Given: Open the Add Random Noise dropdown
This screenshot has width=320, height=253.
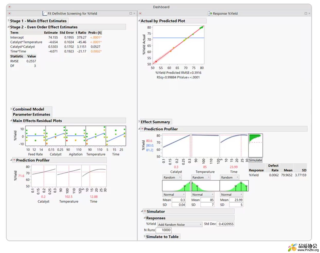Looking at the screenshot, I should [180, 225].
